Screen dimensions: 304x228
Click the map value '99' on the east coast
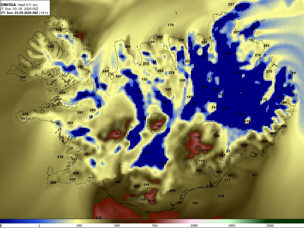tap(294, 73)
